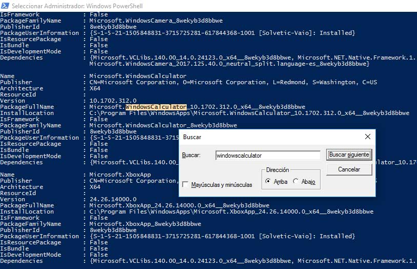Click the Microsoft.XboxApp_8wekyb3d8bbwe family name
This screenshot has width=417, height=269.
[145, 224]
